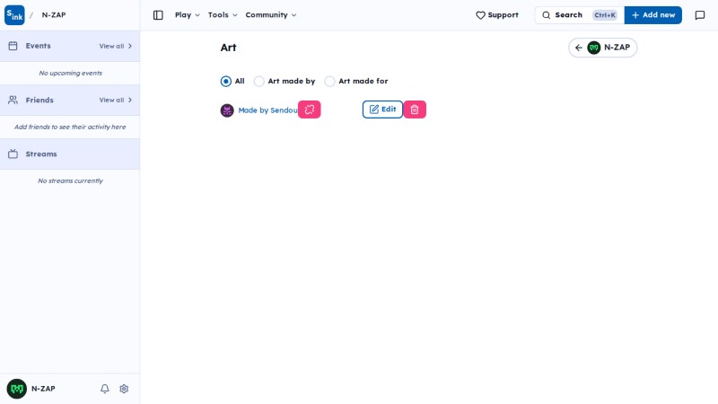Click the No upcoming events text
Screen dimensions: 718x404
[x=71, y=73]
